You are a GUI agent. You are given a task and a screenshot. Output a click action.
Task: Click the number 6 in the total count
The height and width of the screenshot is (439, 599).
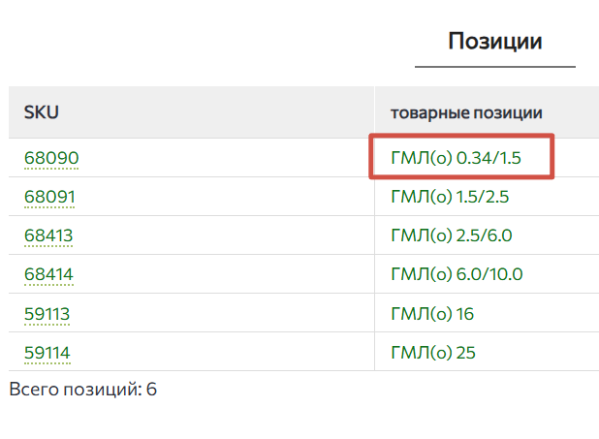click(151, 390)
